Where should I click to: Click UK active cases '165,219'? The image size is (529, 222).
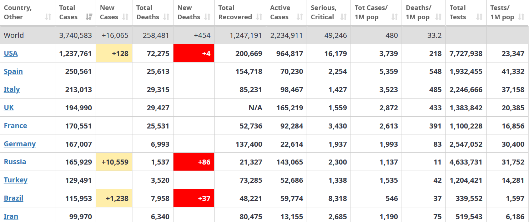[290, 108]
